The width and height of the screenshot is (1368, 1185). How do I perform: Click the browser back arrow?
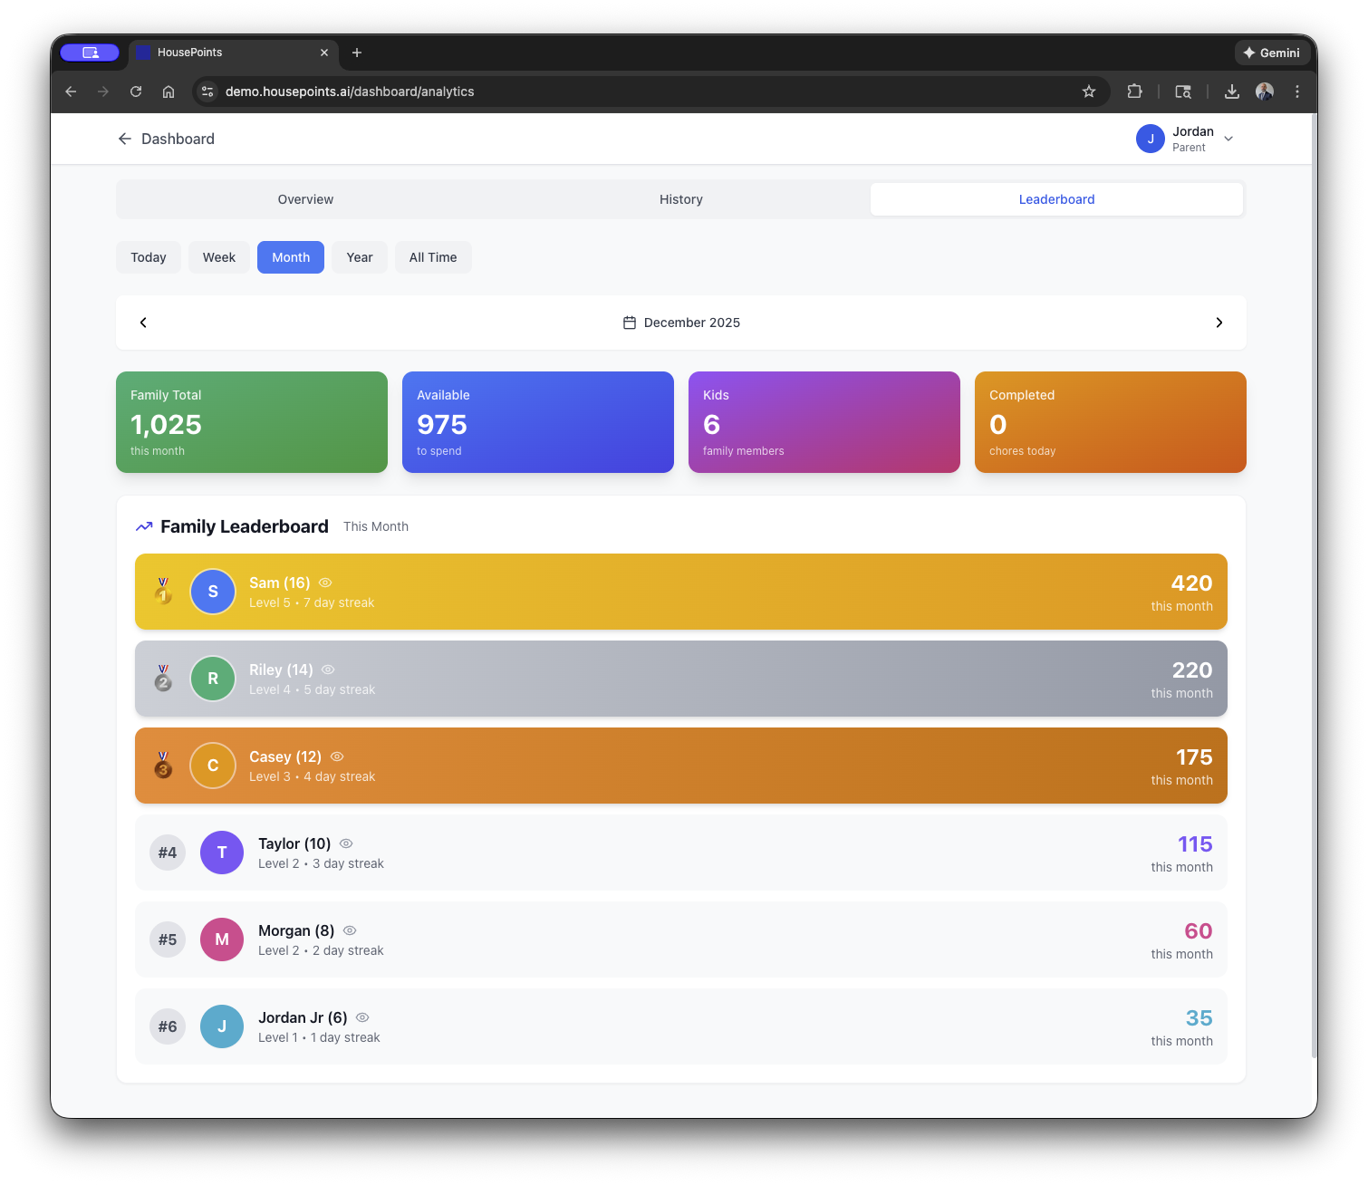point(71,92)
